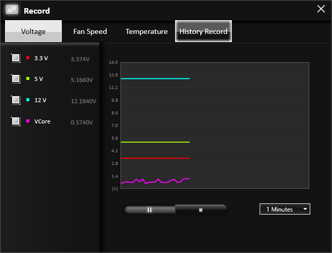Check the VCore checkbox
The image size is (332, 253).
click(16, 121)
